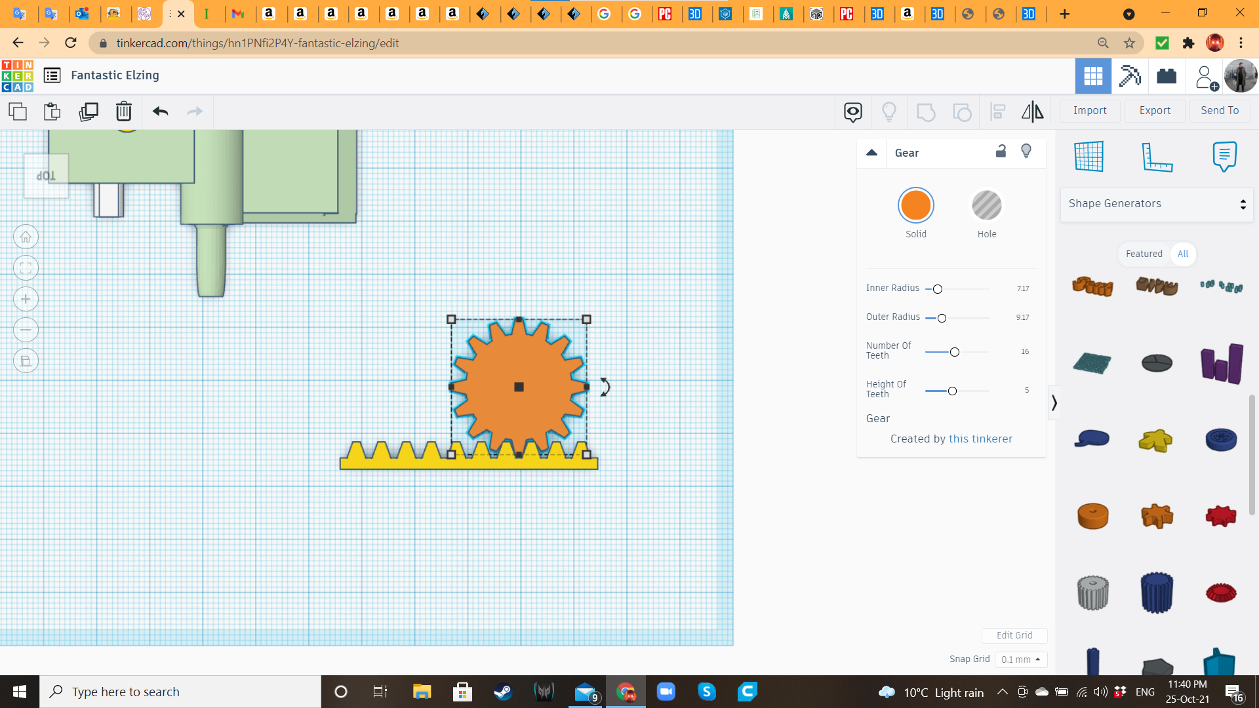Select the Ruler tool
The width and height of the screenshot is (1259, 708).
1157,157
